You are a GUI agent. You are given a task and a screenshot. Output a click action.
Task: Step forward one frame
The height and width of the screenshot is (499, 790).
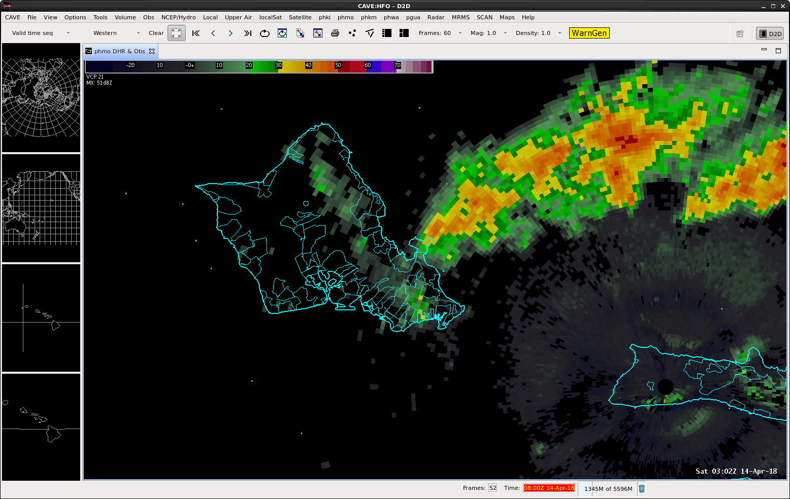tap(231, 33)
